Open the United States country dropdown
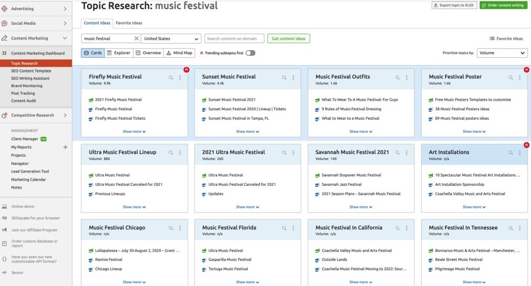Screen dimensions: 531x286 (171, 38)
